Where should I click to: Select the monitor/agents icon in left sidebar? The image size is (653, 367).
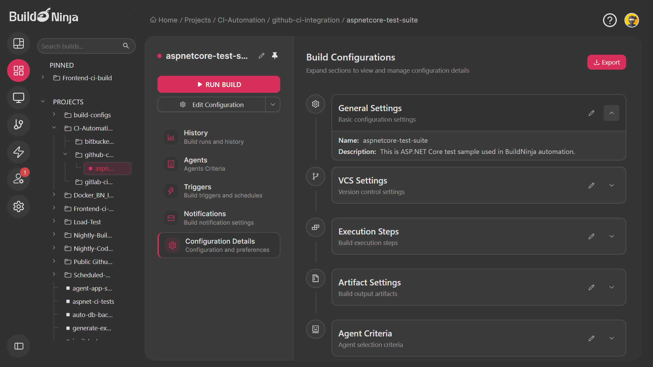(18, 98)
